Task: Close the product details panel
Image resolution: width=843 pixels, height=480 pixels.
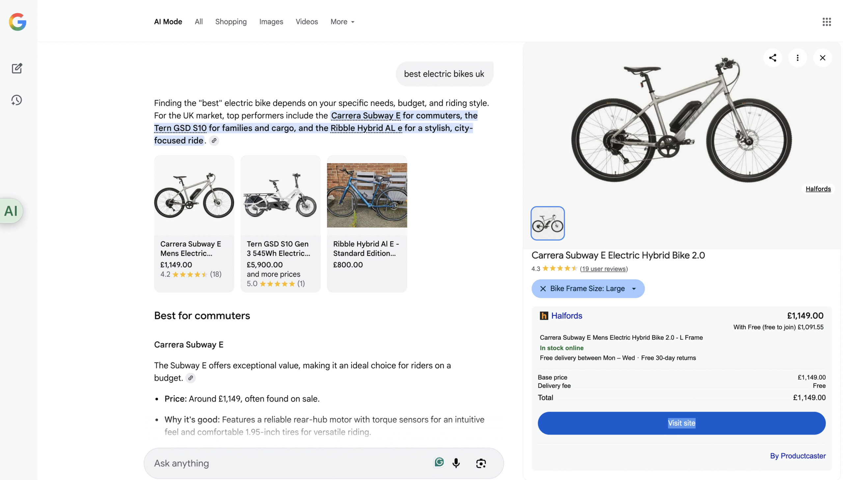Action: tap(822, 58)
